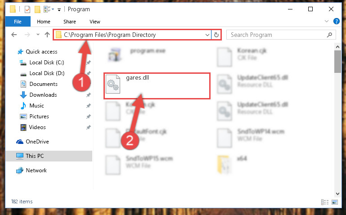Unpin Pictures using its pin icon
Viewport: 346px width, 215px height.
coord(88,116)
